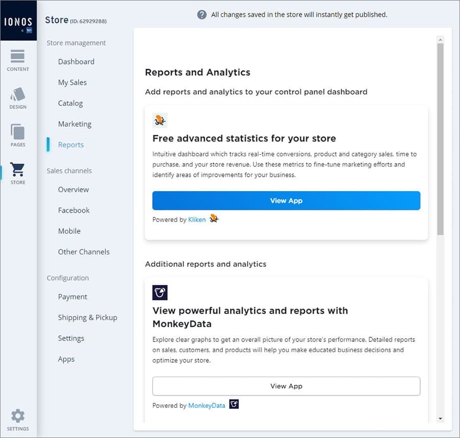Open the Design section icon
Image resolution: width=460 pixels, height=438 pixels.
pos(17,94)
